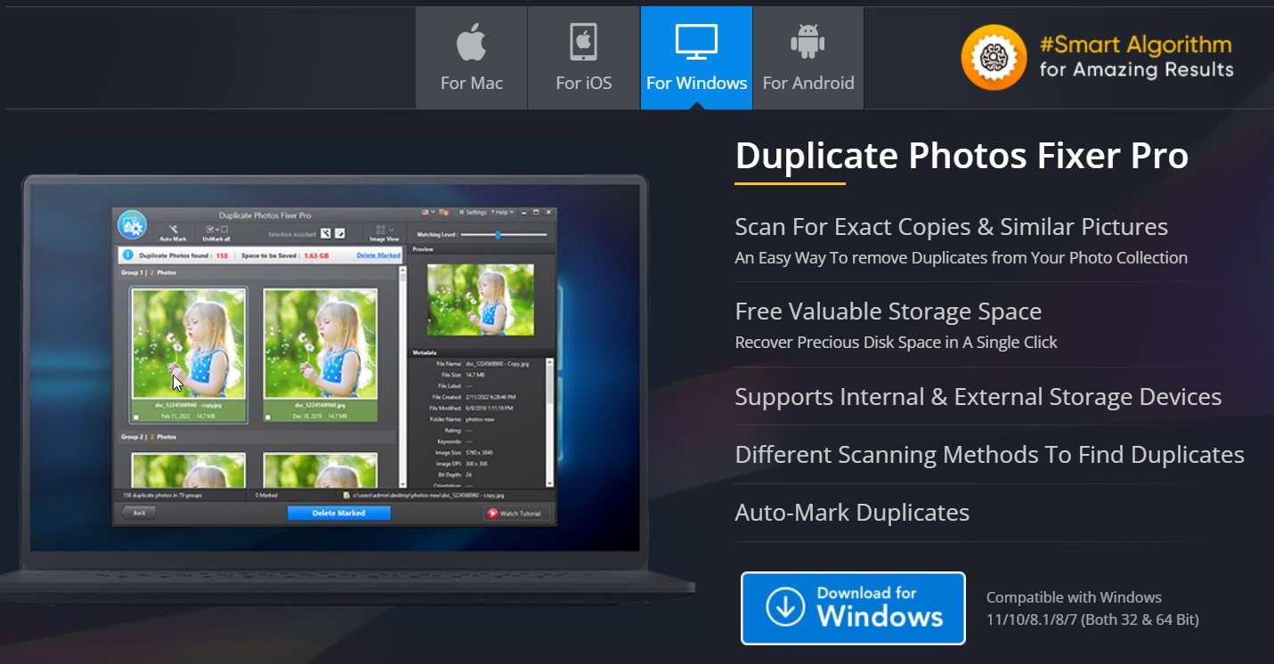Click the notification icon with orange badge
Screen dimensions: 1274x664
(443, 213)
